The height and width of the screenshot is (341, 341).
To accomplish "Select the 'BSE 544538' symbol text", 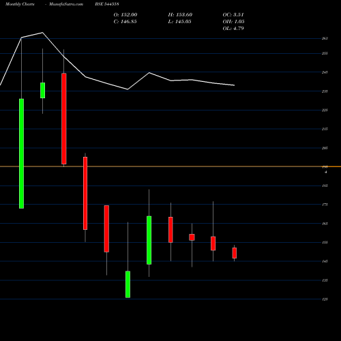I will point(107,4).
